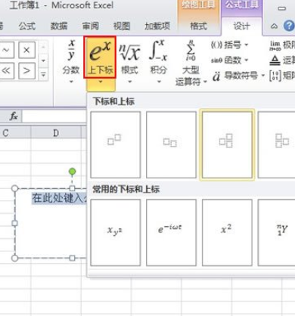Switch to the Formulas (公式) ribbon tab

click(27, 26)
